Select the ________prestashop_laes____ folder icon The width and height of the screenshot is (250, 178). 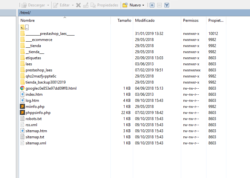22,34
